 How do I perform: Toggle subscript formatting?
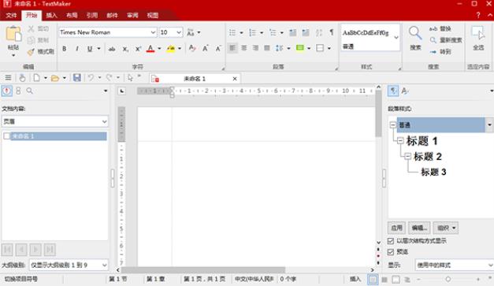(x=125, y=49)
